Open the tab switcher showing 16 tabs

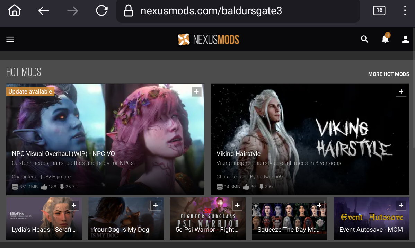[x=379, y=11]
